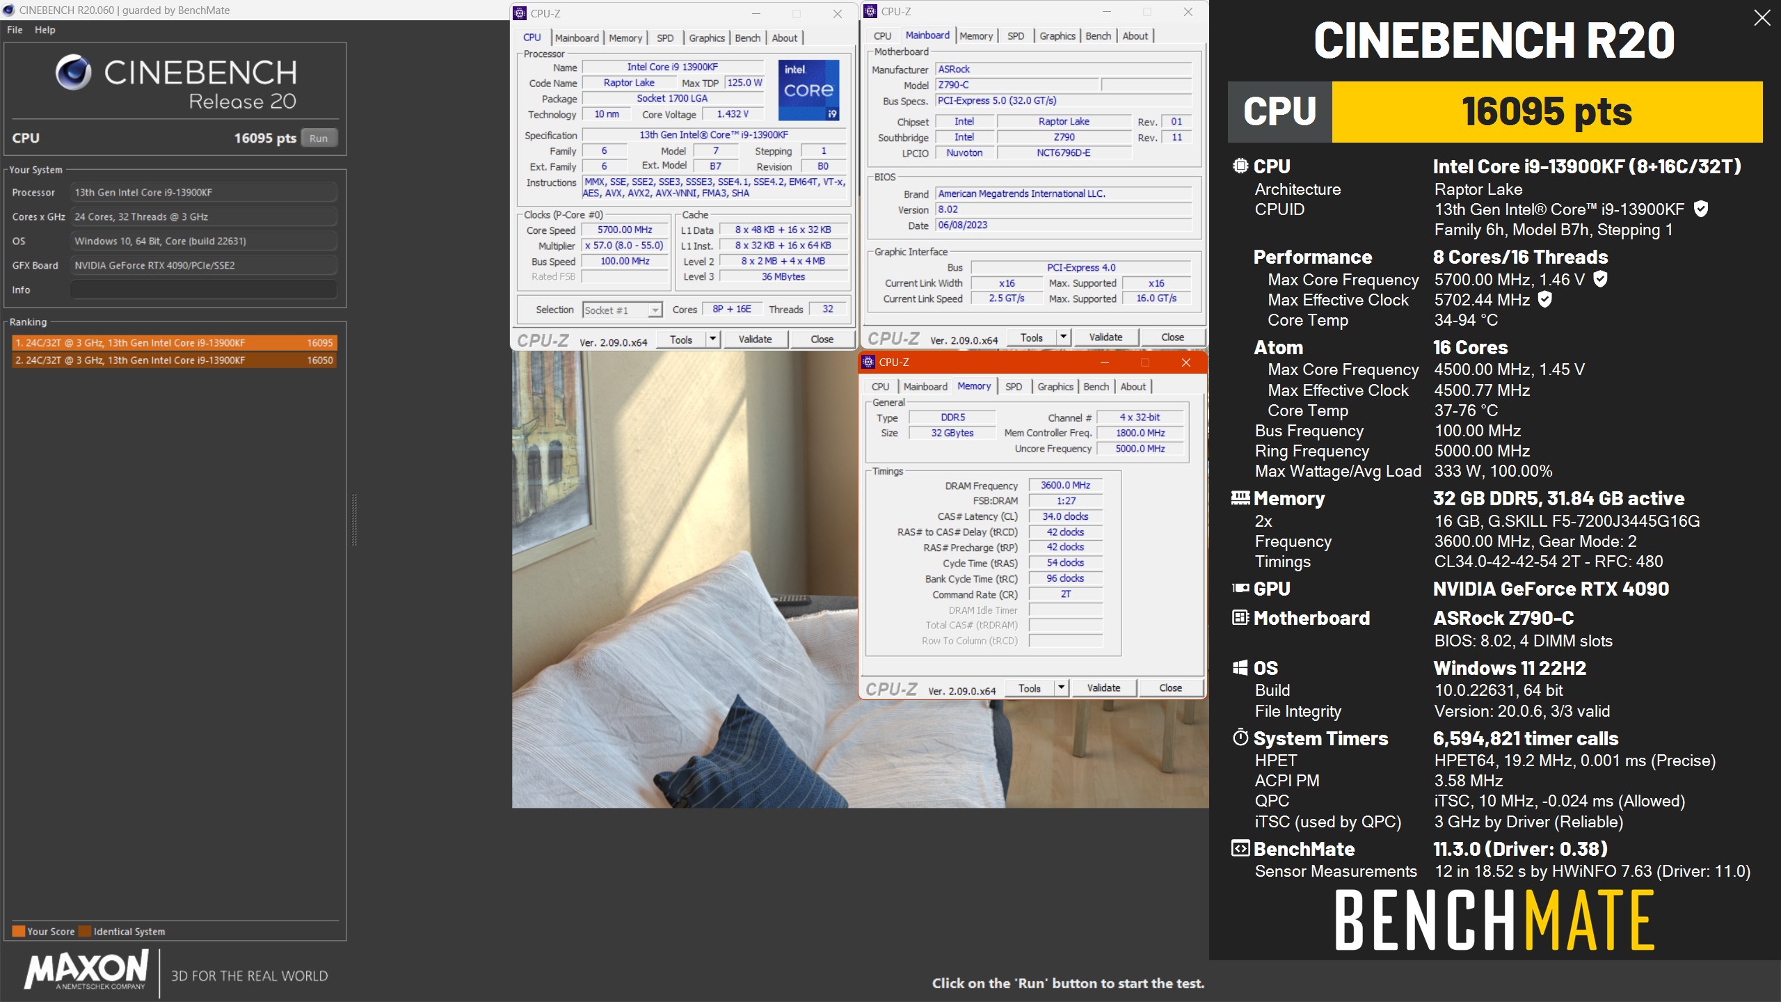This screenshot has width=1781, height=1002.
Task: Select second ranking entry with score 16050
Action: (175, 360)
